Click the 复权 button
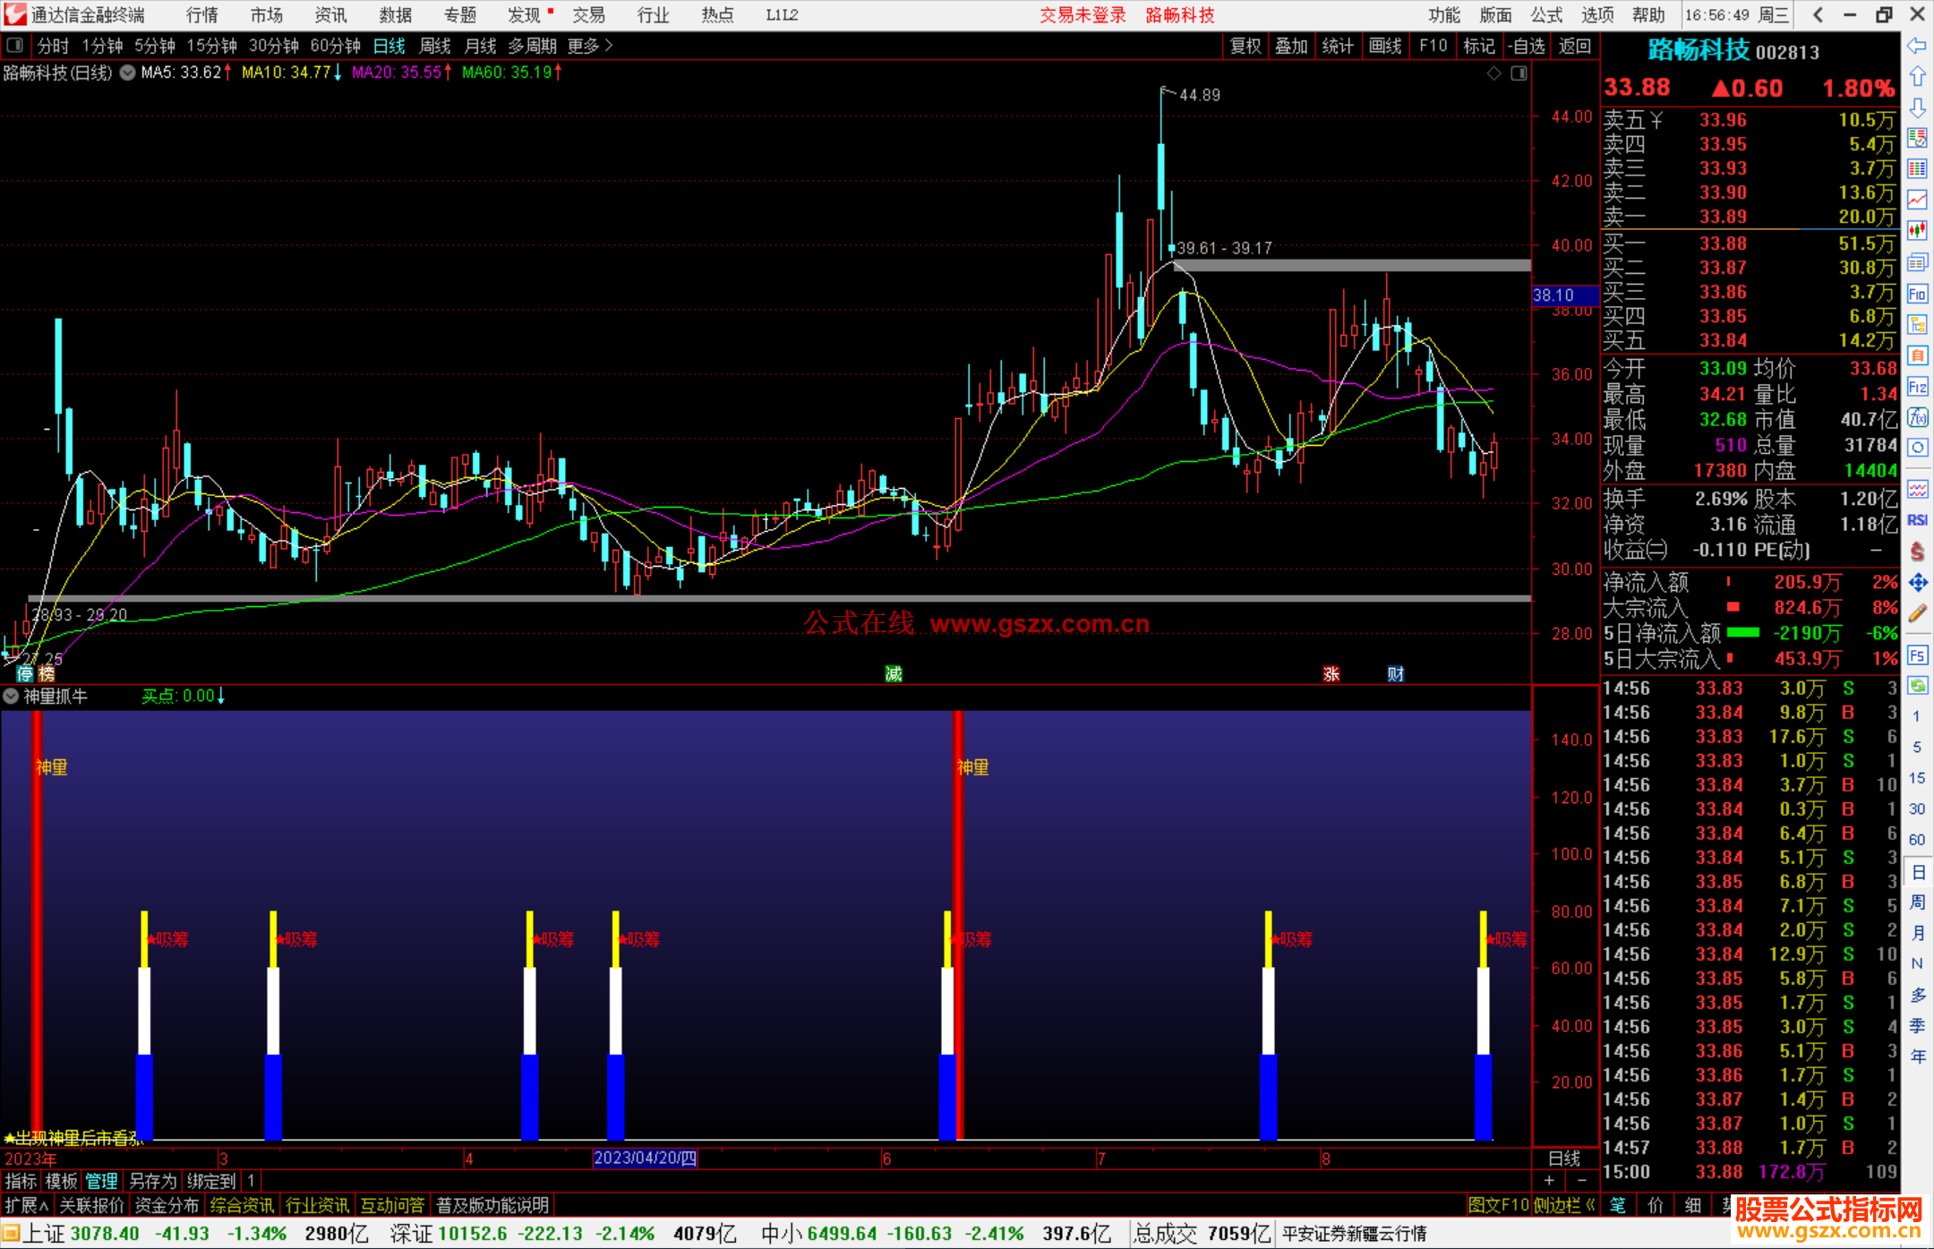The image size is (1934, 1249). coord(1245,45)
